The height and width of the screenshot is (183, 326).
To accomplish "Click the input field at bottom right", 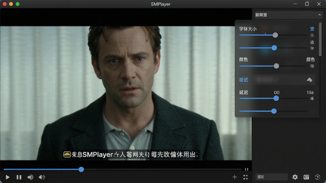I will [x=272, y=177].
